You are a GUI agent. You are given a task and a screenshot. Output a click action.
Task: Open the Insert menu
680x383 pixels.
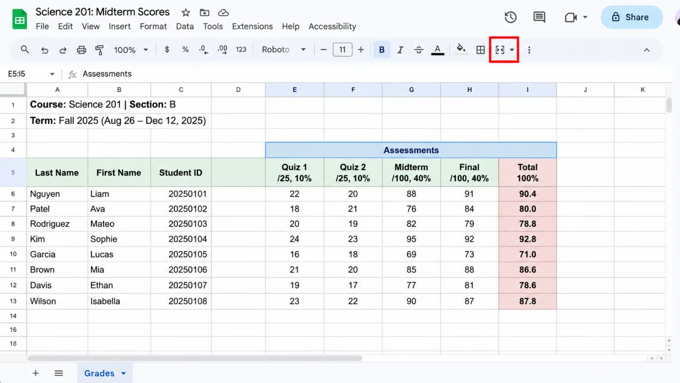[x=119, y=26]
